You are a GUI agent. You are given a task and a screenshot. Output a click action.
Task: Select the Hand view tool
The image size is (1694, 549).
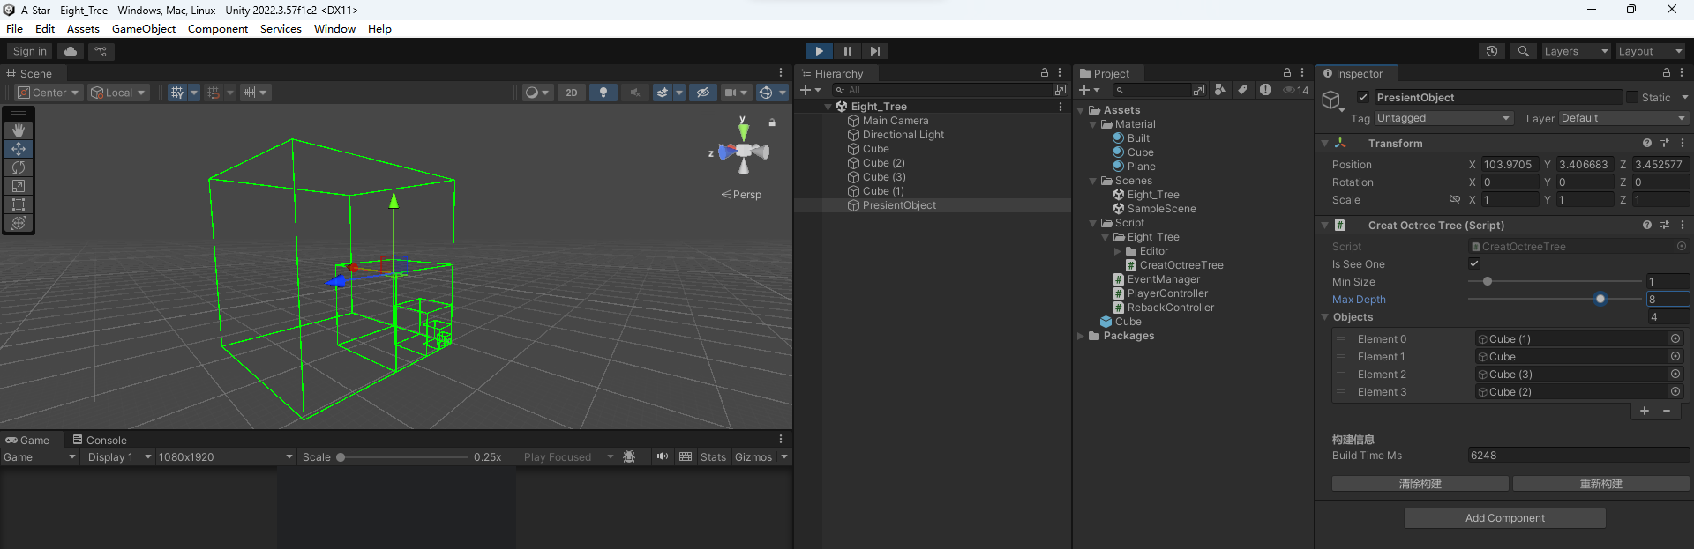[x=19, y=130]
